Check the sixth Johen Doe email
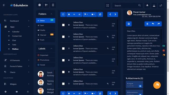This screenshot has width=169, height=95. (63, 84)
